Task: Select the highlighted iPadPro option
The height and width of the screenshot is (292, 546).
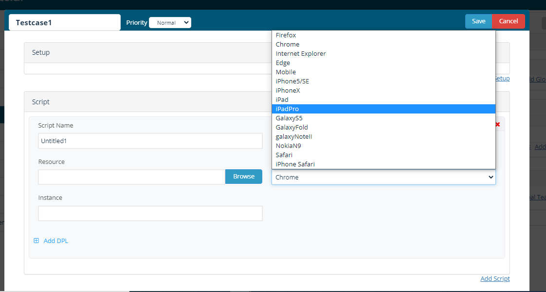Action: (x=383, y=109)
